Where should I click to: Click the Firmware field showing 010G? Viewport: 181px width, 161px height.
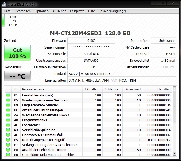coord(91,41)
